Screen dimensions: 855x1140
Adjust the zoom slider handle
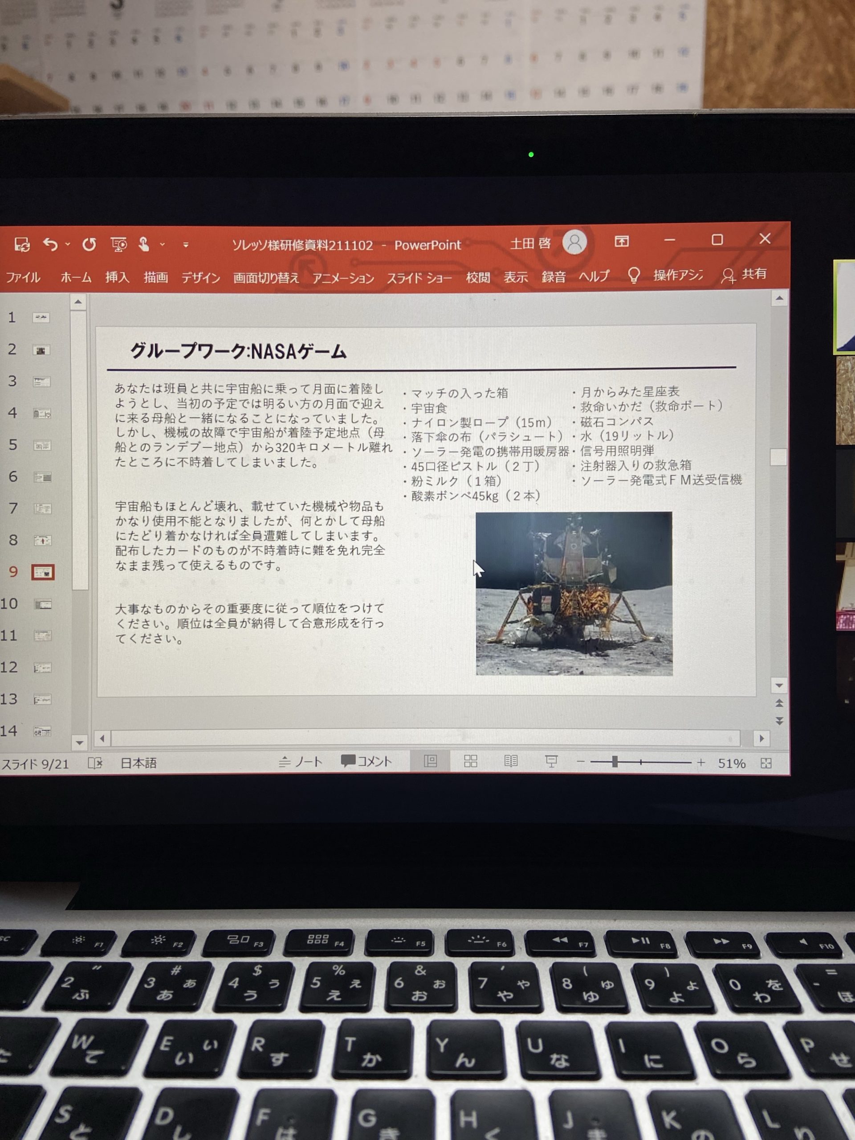615,762
